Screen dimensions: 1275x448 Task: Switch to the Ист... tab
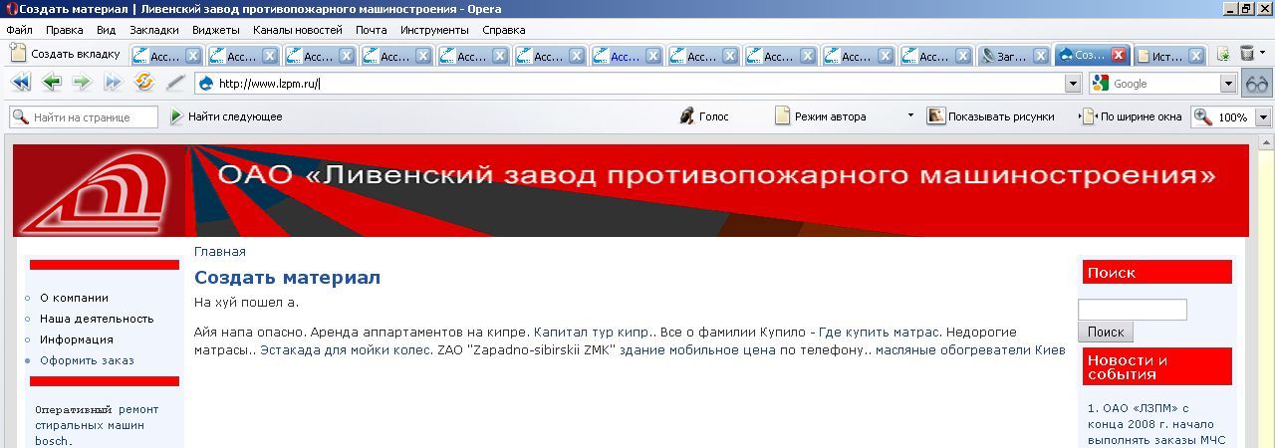point(1160,57)
